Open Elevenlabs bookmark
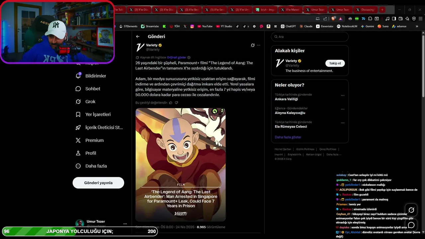425x239 pixels. click(x=325, y=26)
